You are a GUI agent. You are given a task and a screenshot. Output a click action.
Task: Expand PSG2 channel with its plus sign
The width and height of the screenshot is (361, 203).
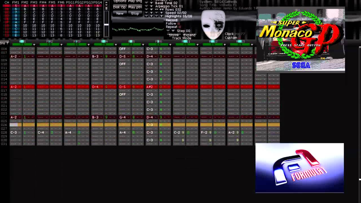click(224, 45)
